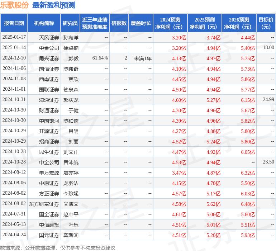Click the institution 国信证券

(49, 69)
